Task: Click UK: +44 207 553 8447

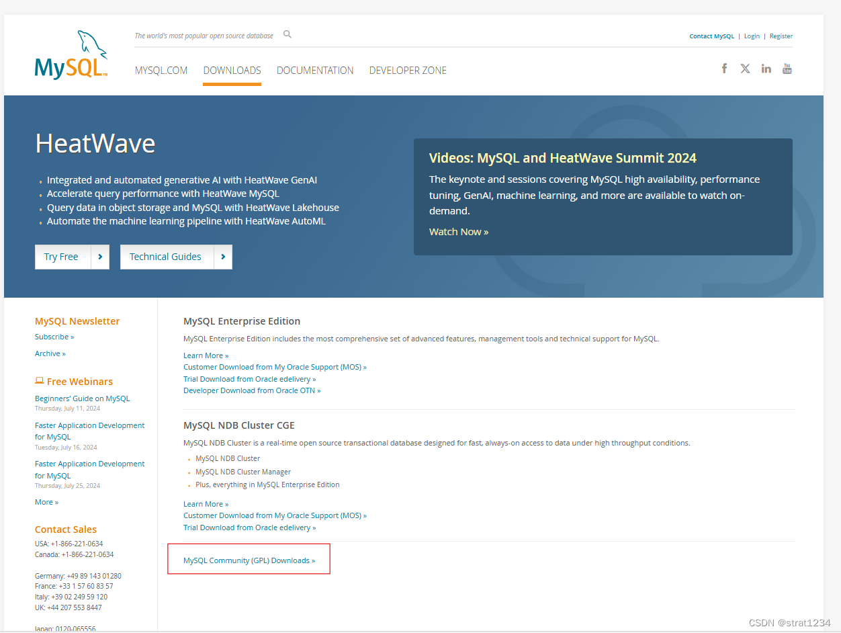Action: [x=69, y=607]
